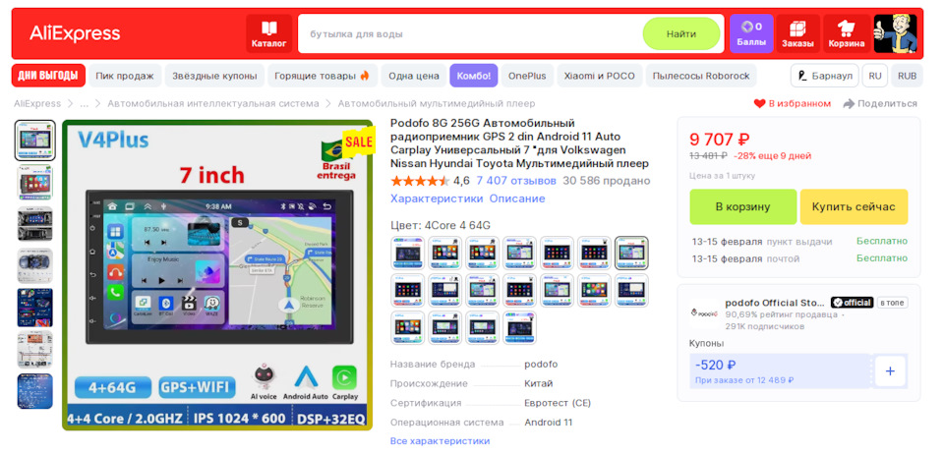Viewport: 944px width, 454px height.
Task: Select second gallery thumbnail
Action: (x=35, y=182)
